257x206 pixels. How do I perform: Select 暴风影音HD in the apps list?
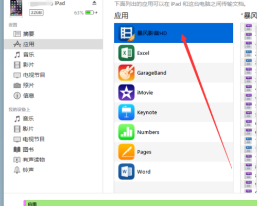(174, 33)
